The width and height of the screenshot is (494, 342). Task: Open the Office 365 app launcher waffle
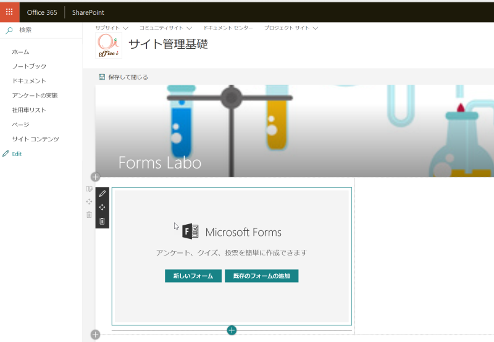pyautogui.click(x=9, y=12)
